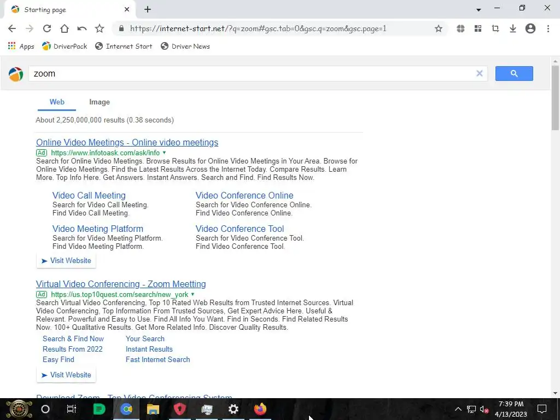Open Video Call Meeting sitelink
The height and width of the screenshot is (420, 560).
tap(89, 195)
